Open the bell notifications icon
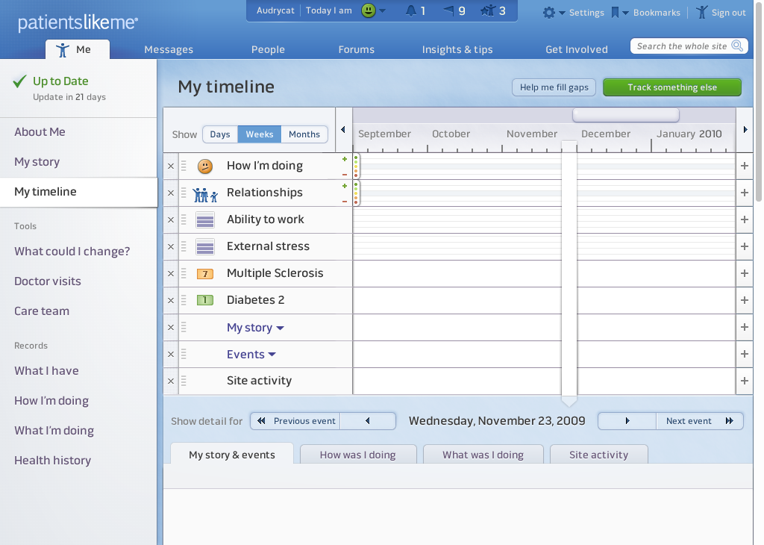The height and width of the screenshot is (545, 764). click(411, 10)
